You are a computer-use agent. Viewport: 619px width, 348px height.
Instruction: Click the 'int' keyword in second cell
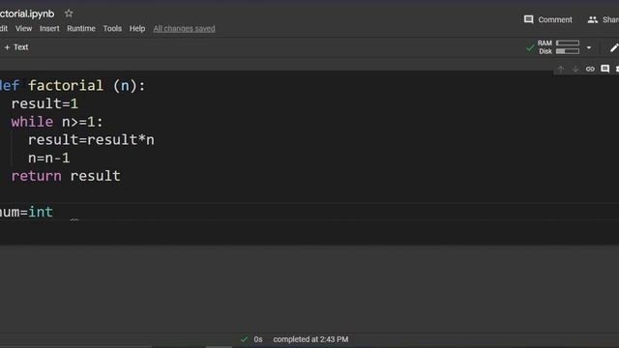point(41,212)
